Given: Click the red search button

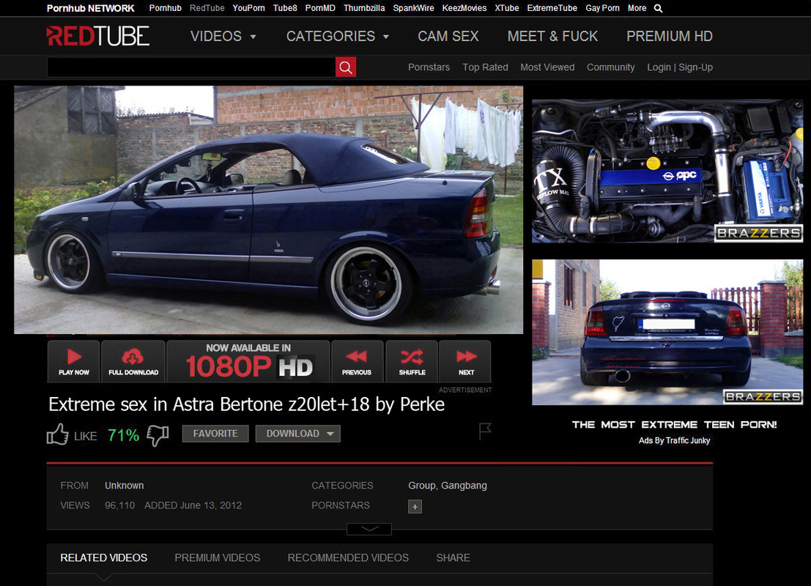Looking at the screenshot, I should pyautogui.click(x=346, y=67).
